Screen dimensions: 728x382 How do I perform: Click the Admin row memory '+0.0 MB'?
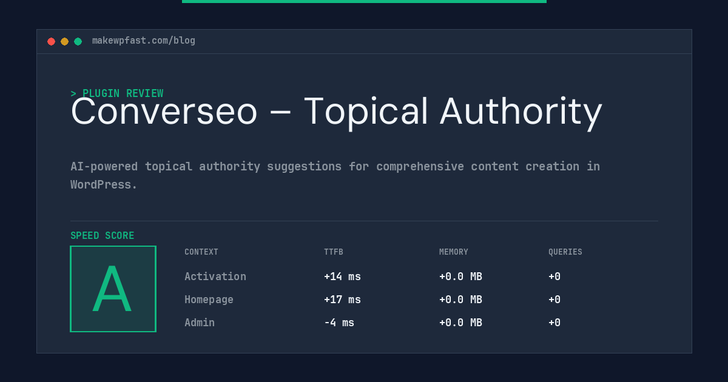(x=460, y=323)
